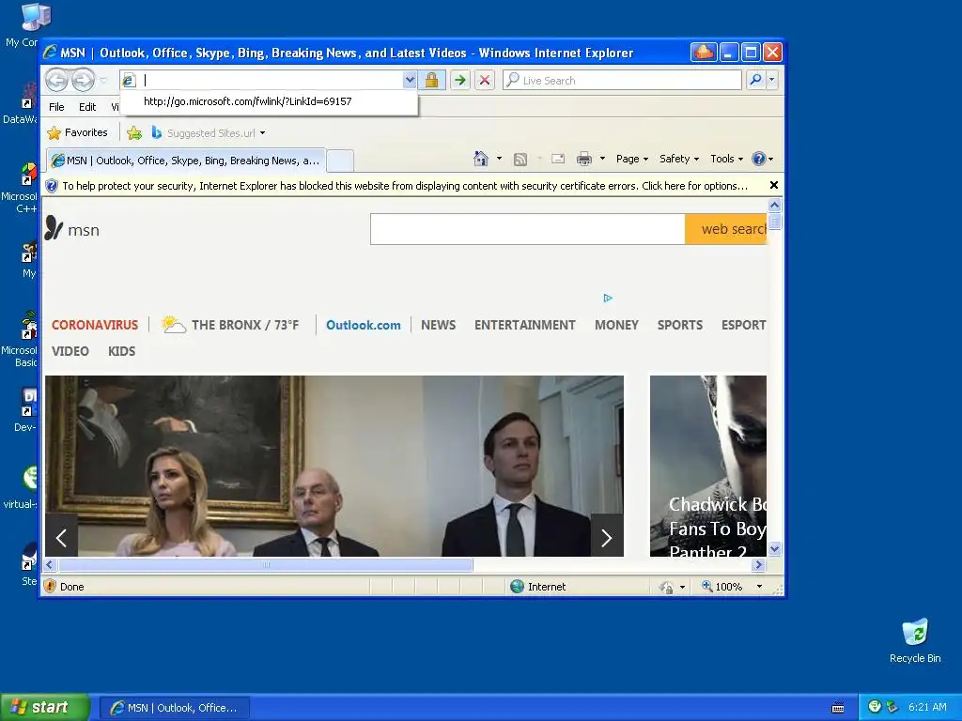Show next slide in news carousel
This screenshot has height=721, width=962.
coord(607,538)
